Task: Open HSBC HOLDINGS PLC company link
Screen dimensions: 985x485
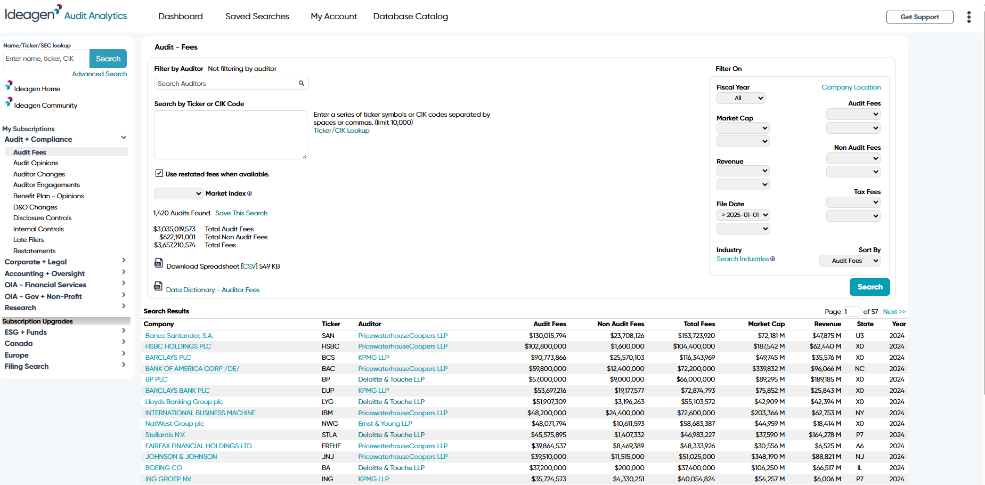Action: point(178,346)
